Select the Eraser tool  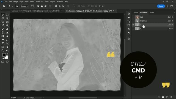pos(7,33)
